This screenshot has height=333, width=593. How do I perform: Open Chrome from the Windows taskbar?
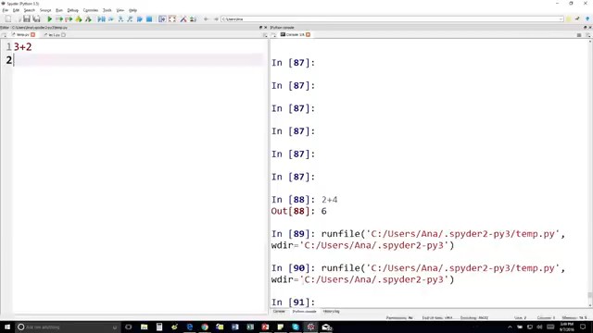[x=205, y=327]
